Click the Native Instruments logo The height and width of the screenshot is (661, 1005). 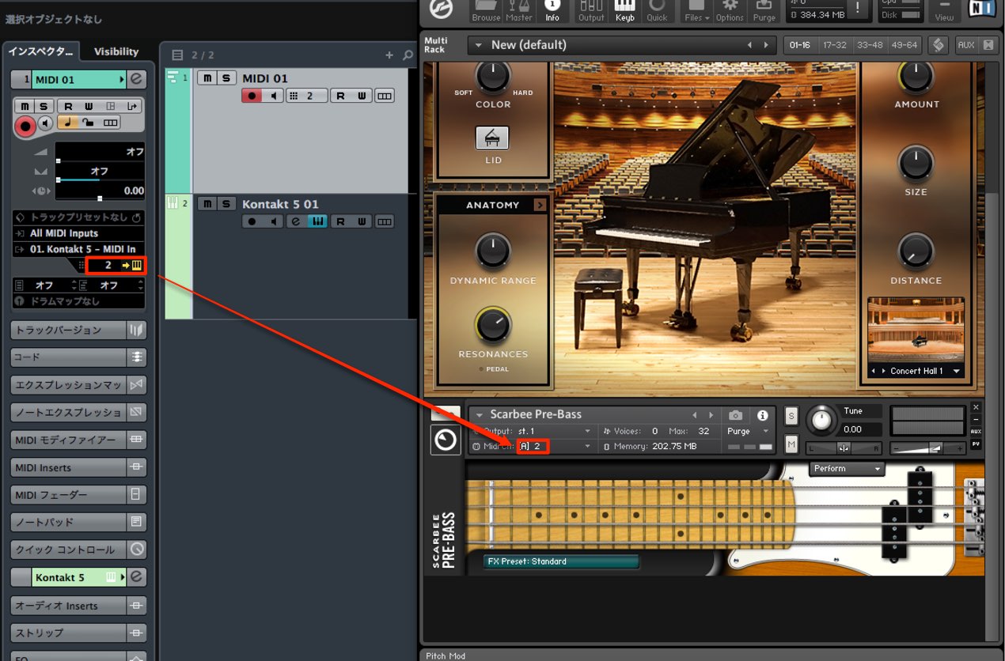(981, 9)
